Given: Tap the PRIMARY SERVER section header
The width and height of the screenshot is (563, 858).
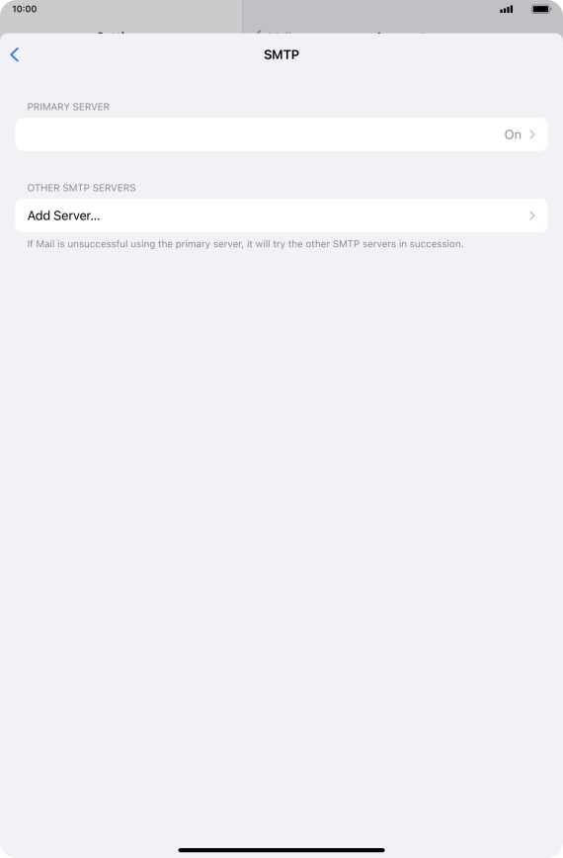Looking at the screenshot, I should (68, 107).
